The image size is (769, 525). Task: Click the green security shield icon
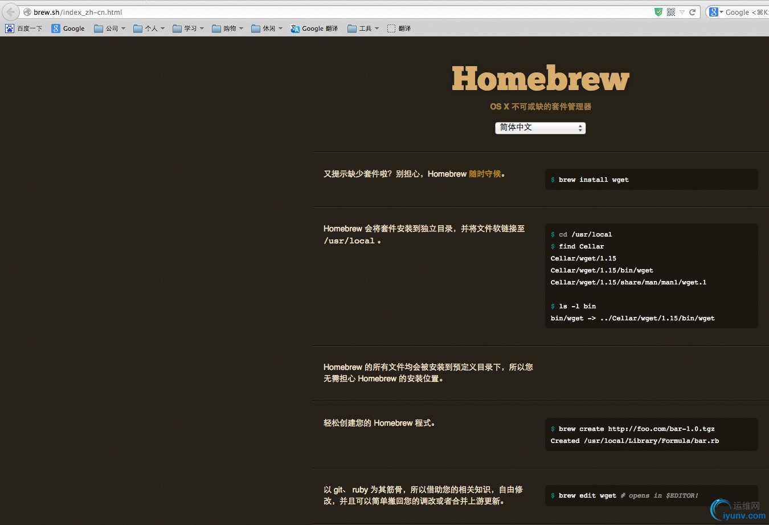(658, 12)
